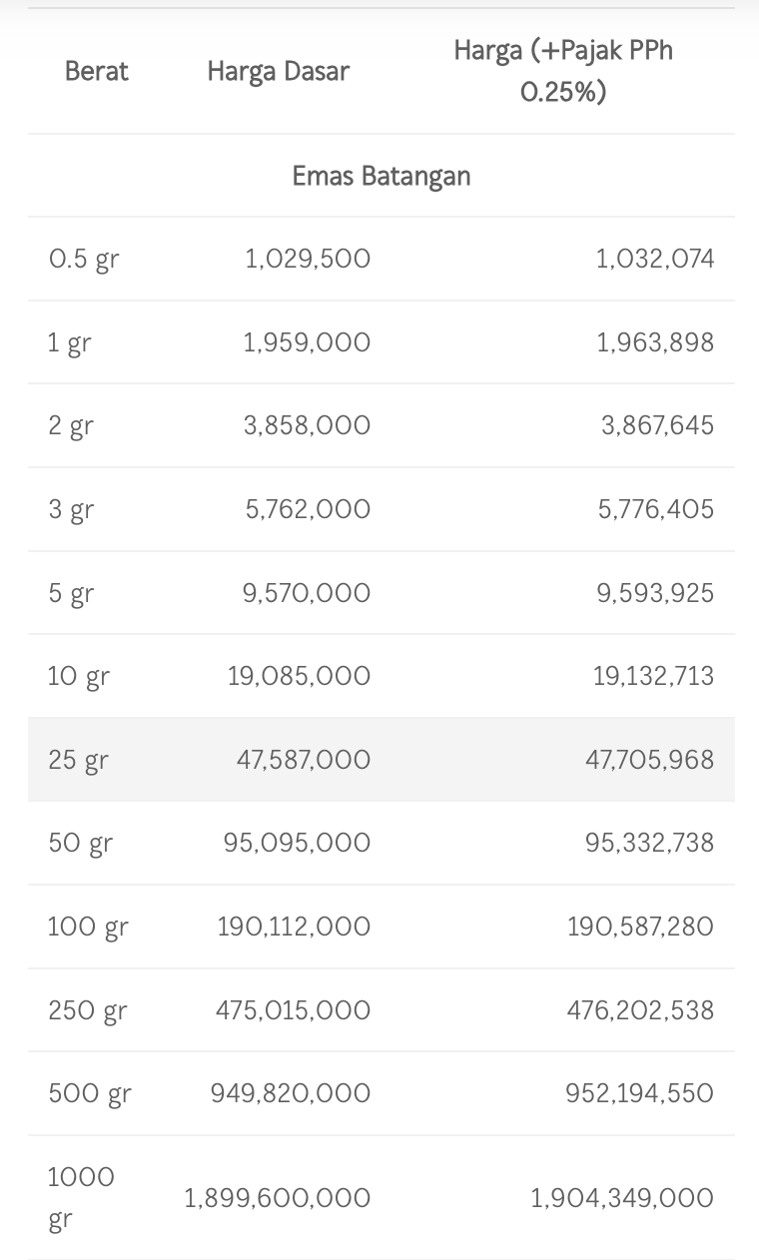The width and height of the screenshot is (759, 1260).
Task: Click base price 19,085,000
Action: (x=299, y=676)
